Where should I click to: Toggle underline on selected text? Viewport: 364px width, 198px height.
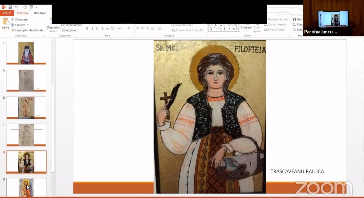[x=97, y=28]
